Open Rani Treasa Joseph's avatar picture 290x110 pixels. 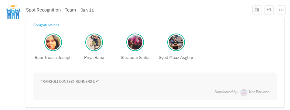point(53,42)
